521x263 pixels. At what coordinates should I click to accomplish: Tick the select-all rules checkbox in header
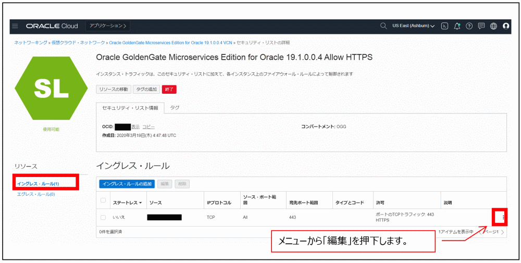click(x=103, y=200)
